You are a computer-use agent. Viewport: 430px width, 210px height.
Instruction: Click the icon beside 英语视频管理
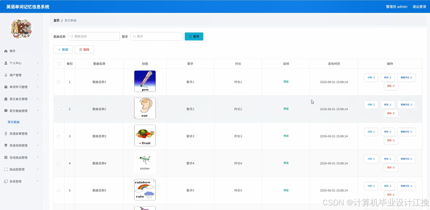[6, 145]
